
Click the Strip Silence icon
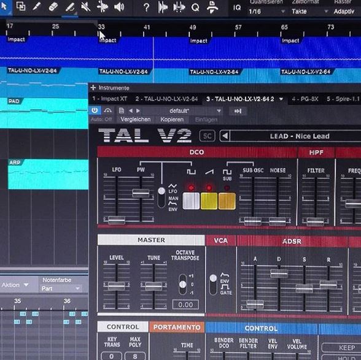point(163,7)
